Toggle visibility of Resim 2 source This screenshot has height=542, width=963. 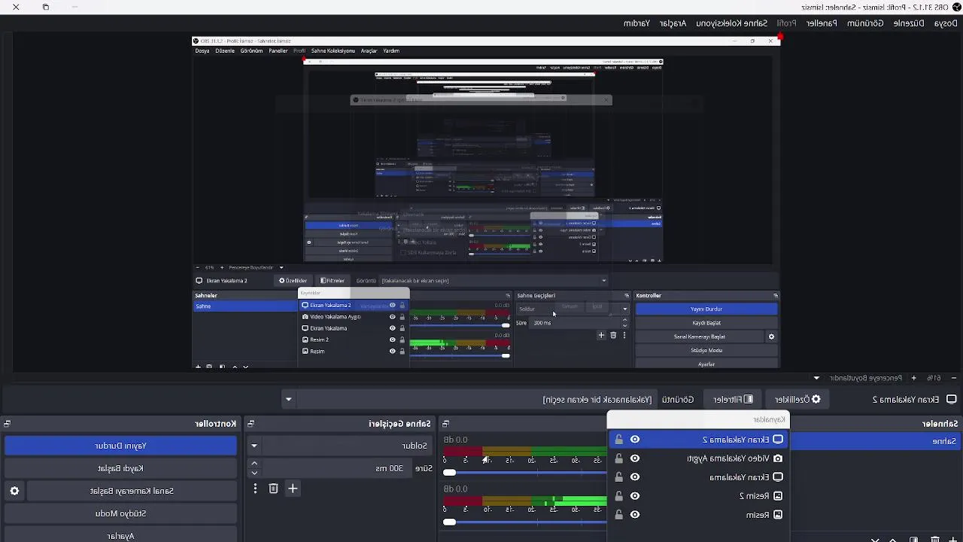point(635,496)
